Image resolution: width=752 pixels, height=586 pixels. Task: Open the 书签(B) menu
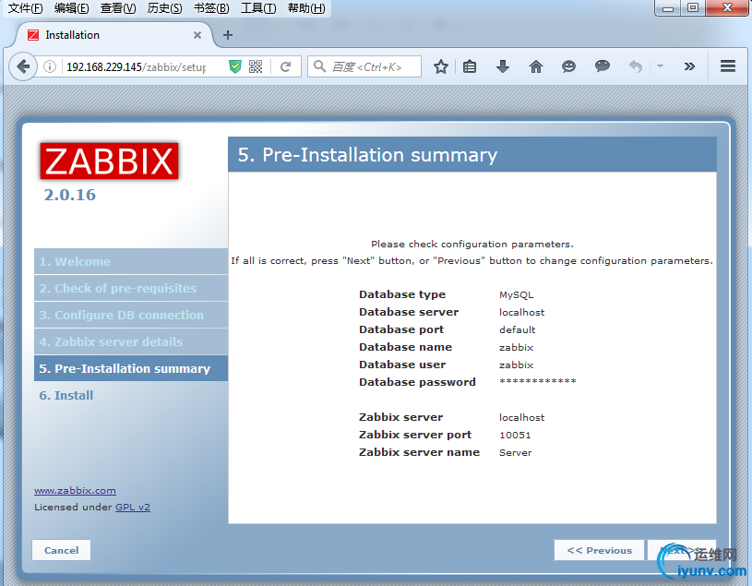(x=211, y=8)
